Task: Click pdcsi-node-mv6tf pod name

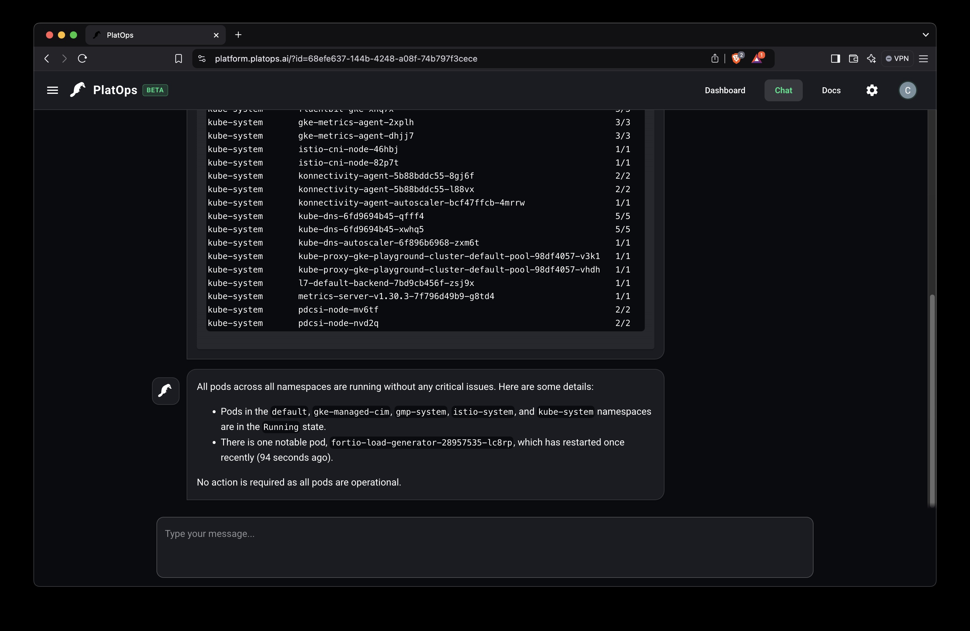Action: click(338, 310)
